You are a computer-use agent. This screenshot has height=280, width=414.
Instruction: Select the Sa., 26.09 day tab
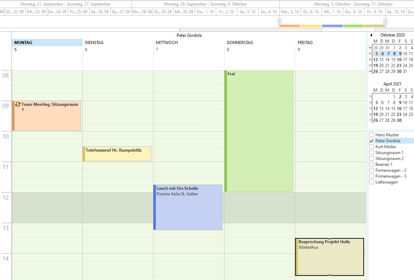pyautogui.click(x=100, y=11)
